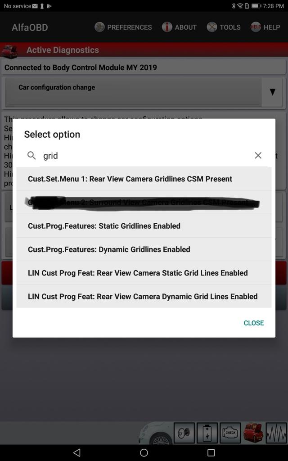Clear the search field with the X

click(x=258, y=155)
